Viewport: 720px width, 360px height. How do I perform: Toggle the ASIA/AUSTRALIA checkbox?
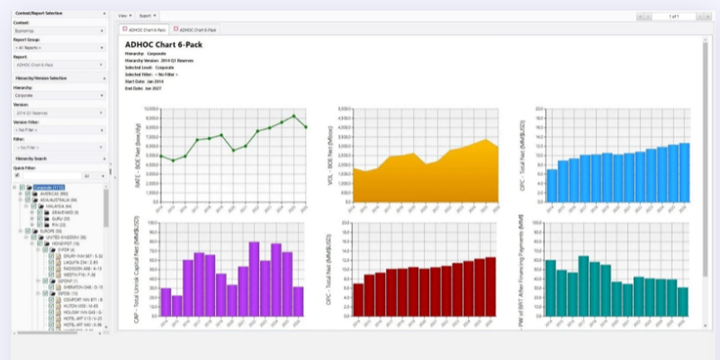[x=27, y=200]
